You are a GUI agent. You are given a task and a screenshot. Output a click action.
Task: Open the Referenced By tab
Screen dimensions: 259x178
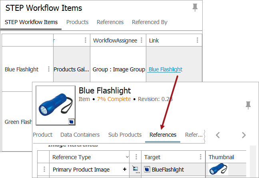click(149, 22)
